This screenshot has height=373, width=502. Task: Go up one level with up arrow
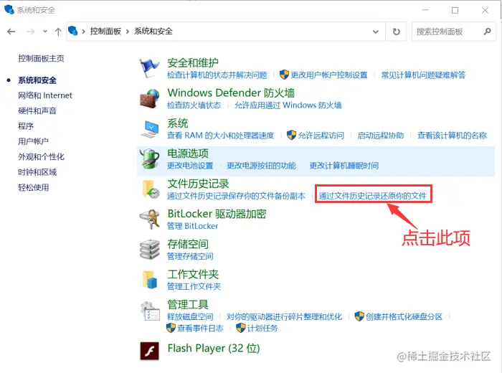tap(58, 32)
